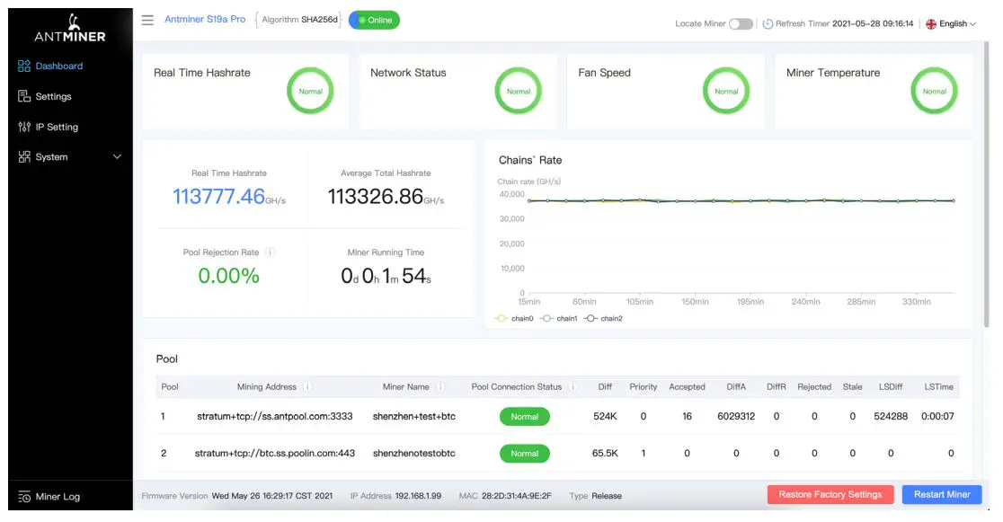Click the Miner Name info icon
1003x522 pixels.
coord(440,387)
